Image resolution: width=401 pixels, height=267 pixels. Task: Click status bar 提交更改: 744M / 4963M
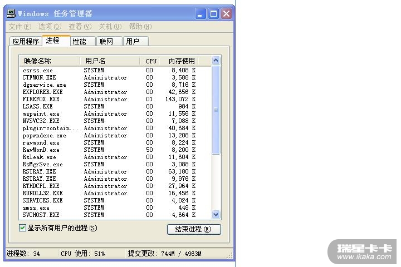pos(164,254)
